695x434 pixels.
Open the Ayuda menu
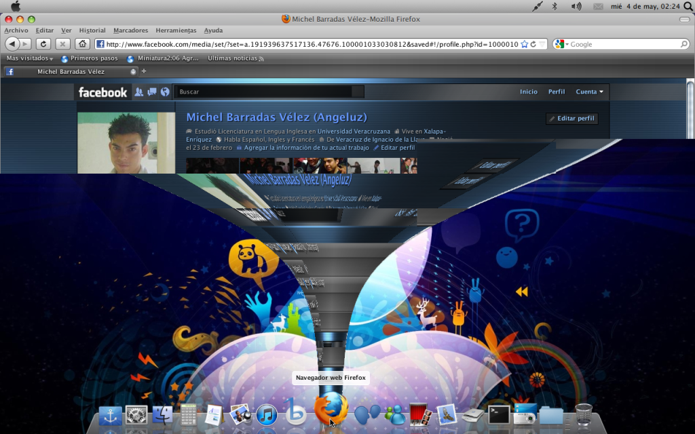213,31
